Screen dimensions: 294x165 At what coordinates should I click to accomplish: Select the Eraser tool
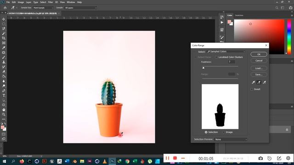pyautogui.click(x=4, y=71)
